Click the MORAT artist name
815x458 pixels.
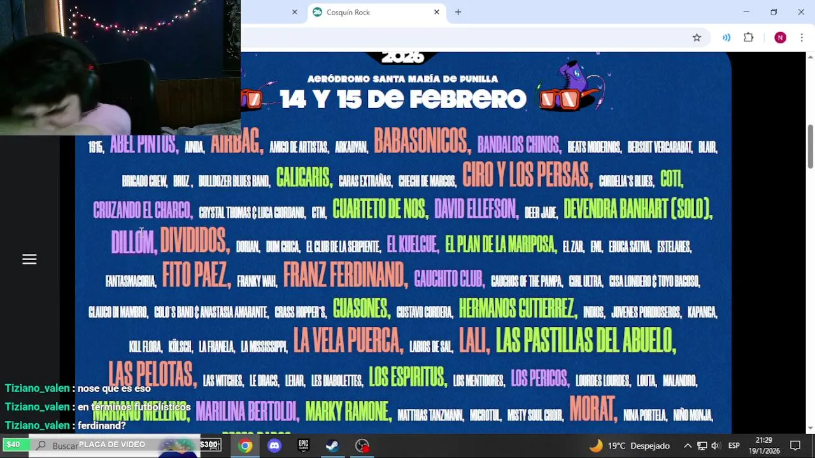(593, 408)
